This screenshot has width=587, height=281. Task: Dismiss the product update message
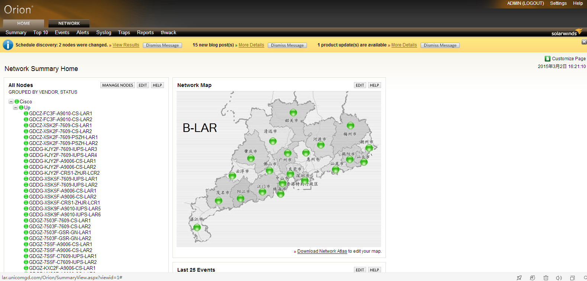click(440, 45)
